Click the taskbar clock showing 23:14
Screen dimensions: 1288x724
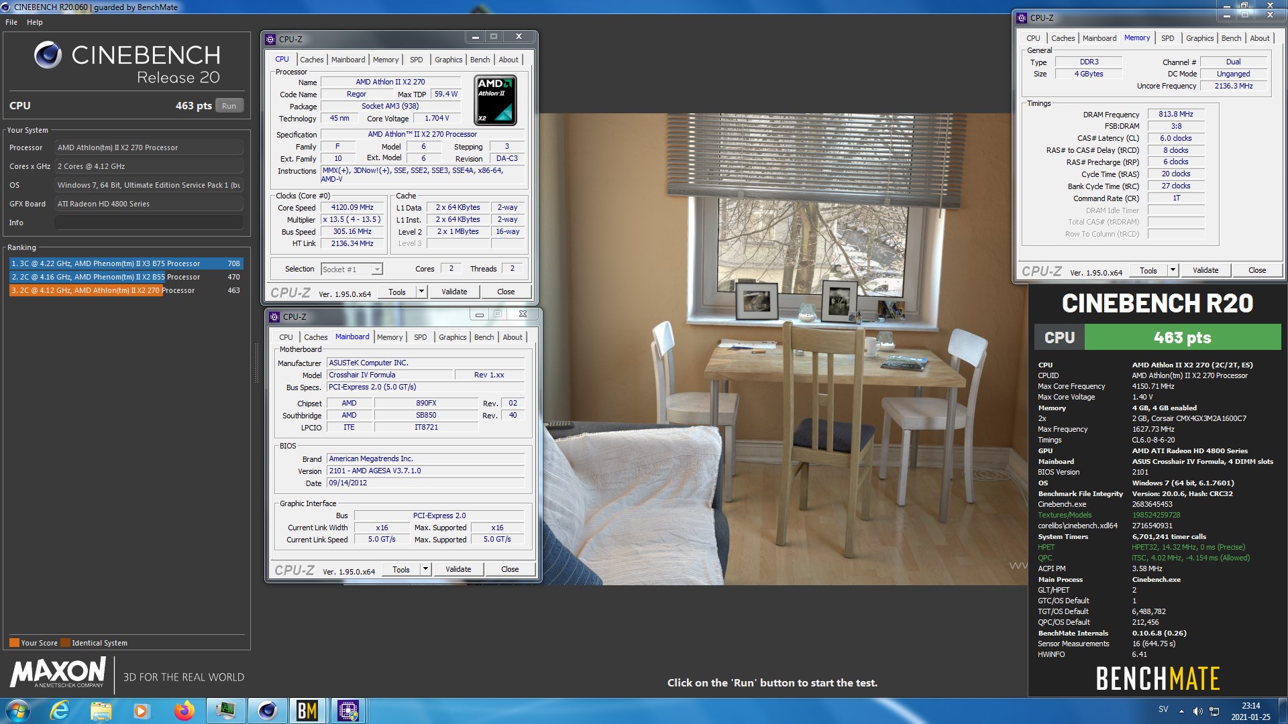pos(1250,711)
